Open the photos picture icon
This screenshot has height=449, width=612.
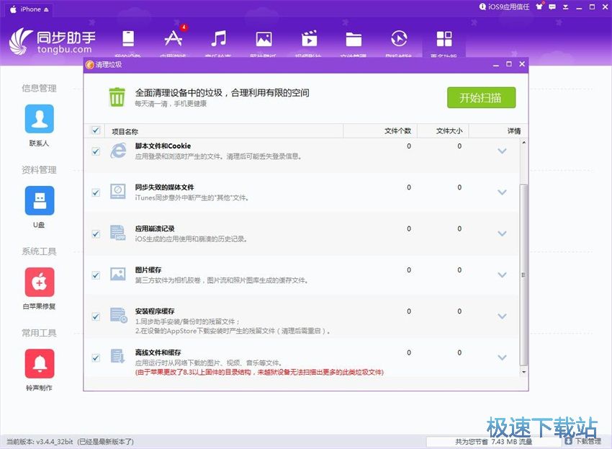coord(264,40)
